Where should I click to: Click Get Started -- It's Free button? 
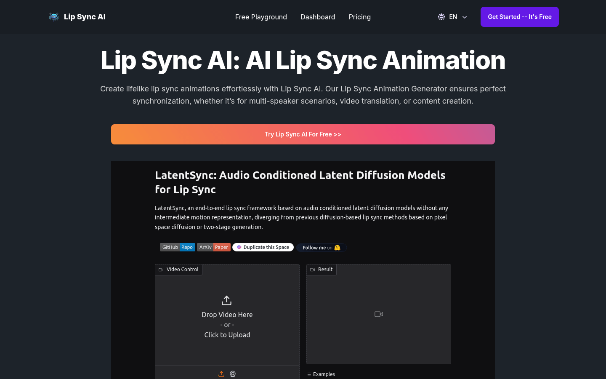[520, 17]
